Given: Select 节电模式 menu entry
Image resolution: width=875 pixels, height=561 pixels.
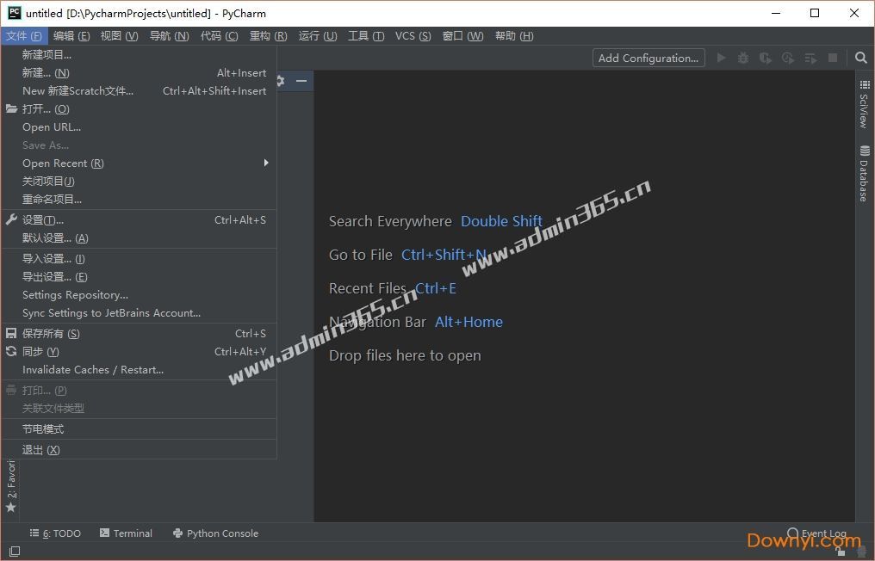Looking at the screenshot, I should (139, 428).
